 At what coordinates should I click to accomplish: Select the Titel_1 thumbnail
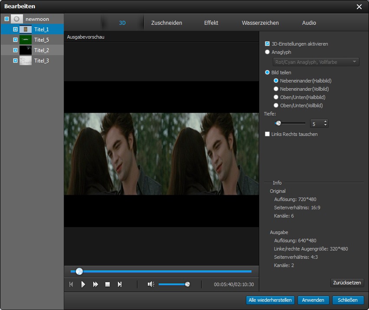[26, 29]
